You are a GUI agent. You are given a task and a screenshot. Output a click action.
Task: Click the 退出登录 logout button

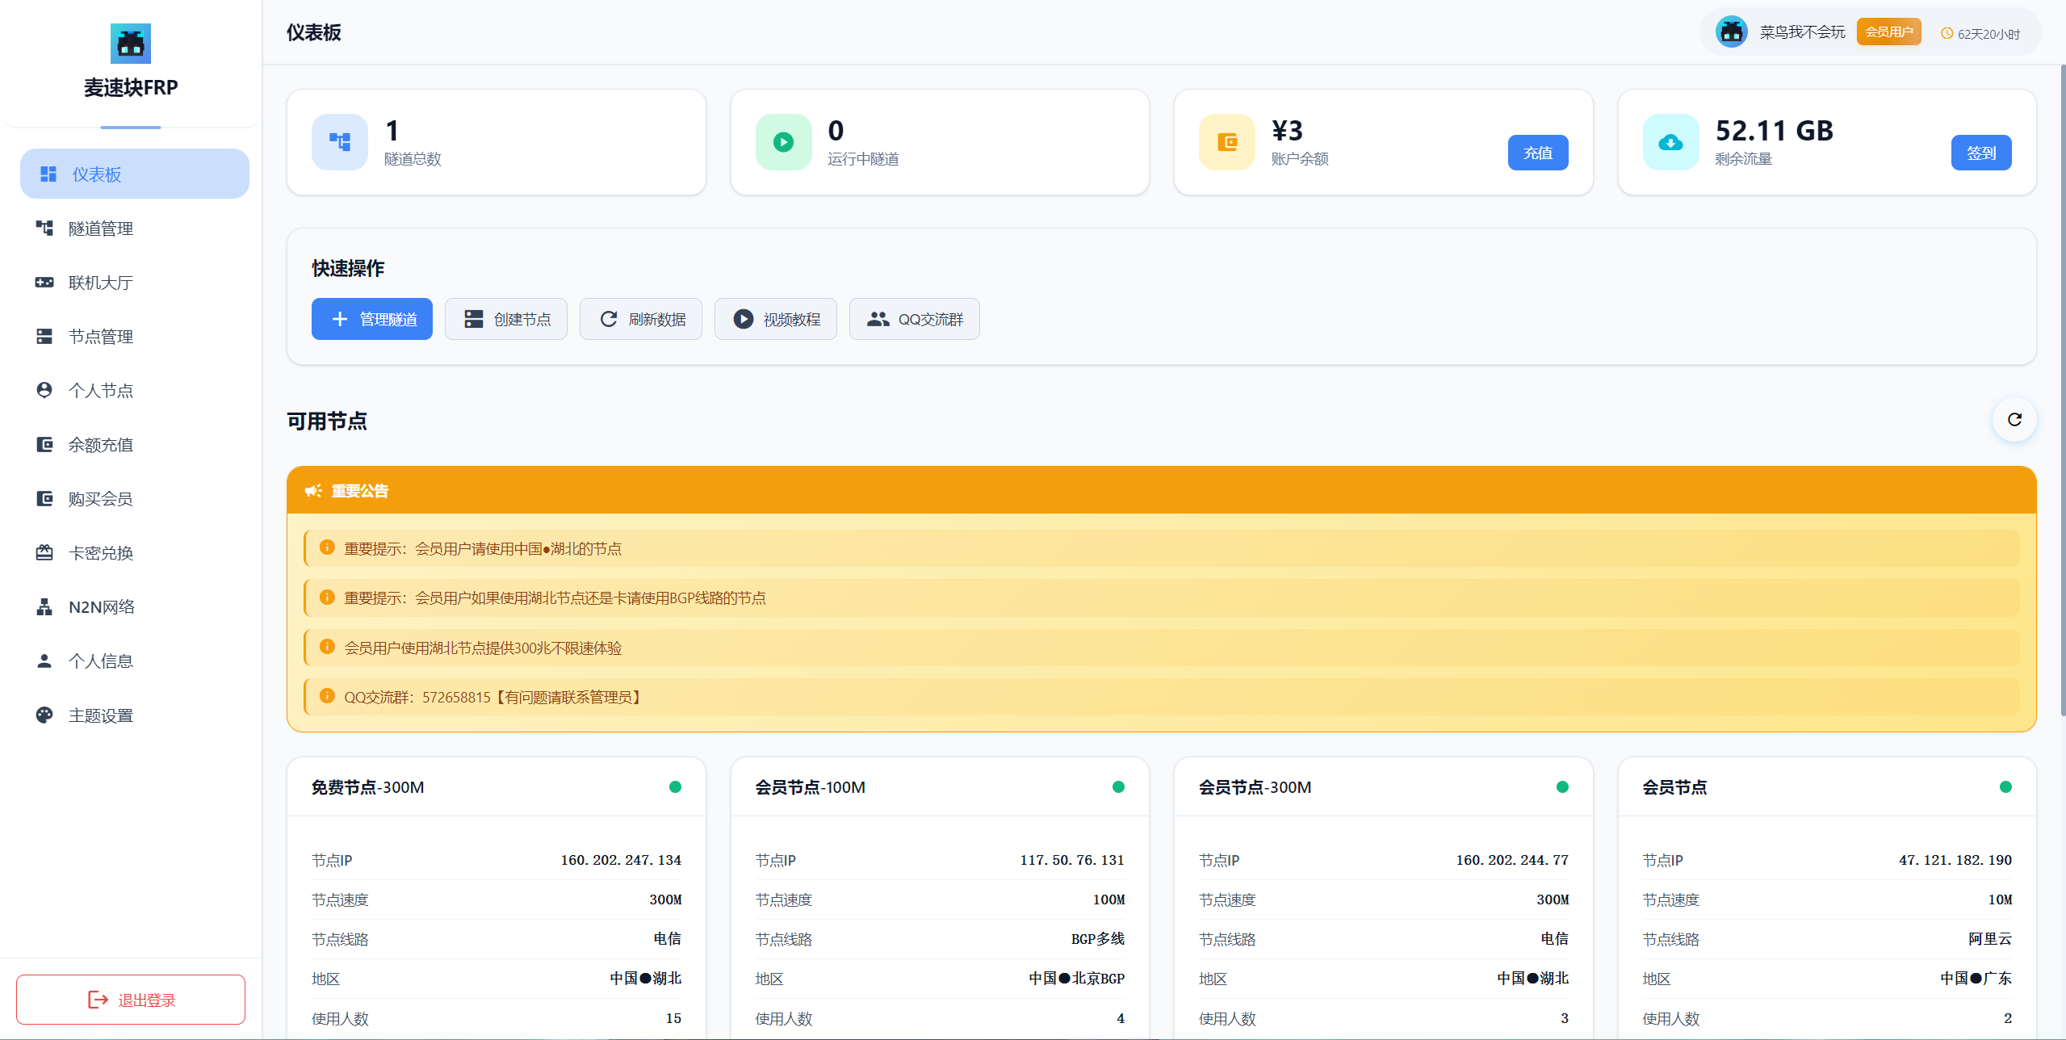click(x=131, y=1000)
